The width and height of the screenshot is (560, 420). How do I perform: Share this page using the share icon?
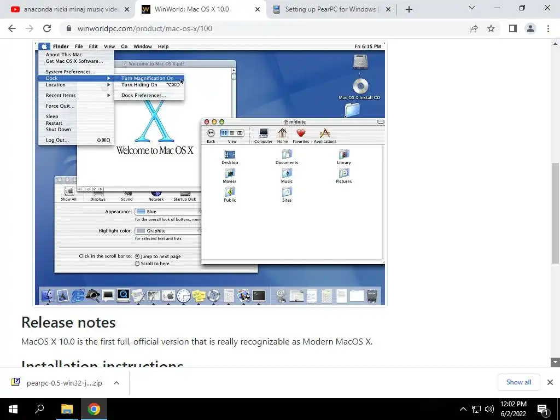[474, 28]
